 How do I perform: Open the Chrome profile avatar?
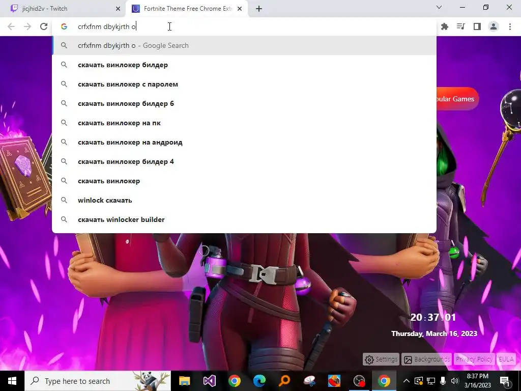point(494,26)
